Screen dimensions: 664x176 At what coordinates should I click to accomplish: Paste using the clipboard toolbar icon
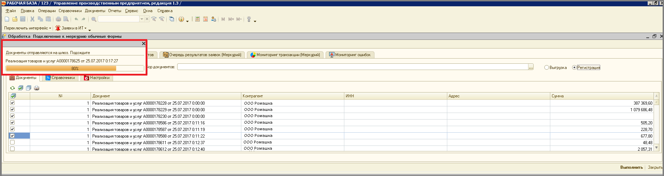[48, 19]
